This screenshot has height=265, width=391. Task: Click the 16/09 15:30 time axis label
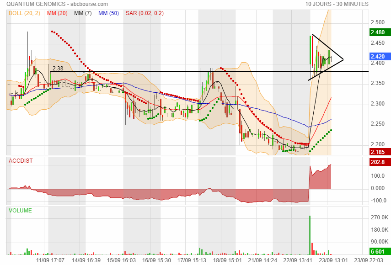click(156, 260)
